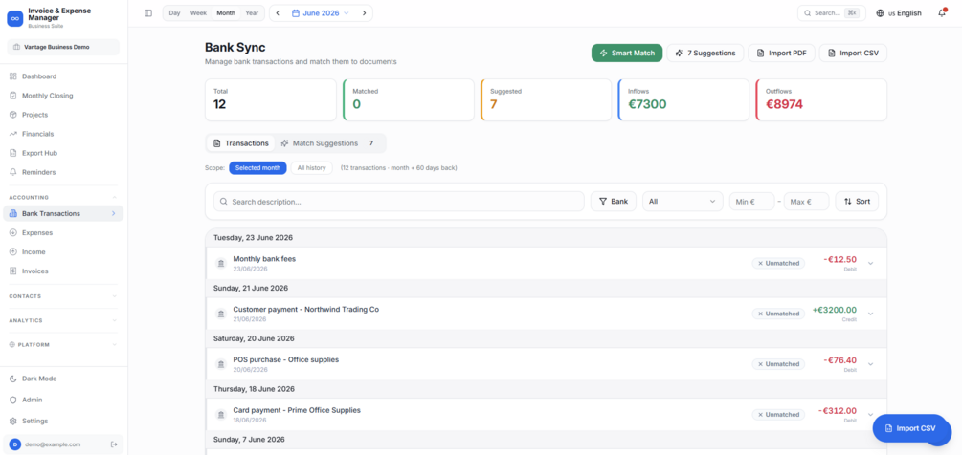Go to Projects in sidebar
Image resolution: width=962 pixels, height=455 pixels.
(x=64, y=115)
